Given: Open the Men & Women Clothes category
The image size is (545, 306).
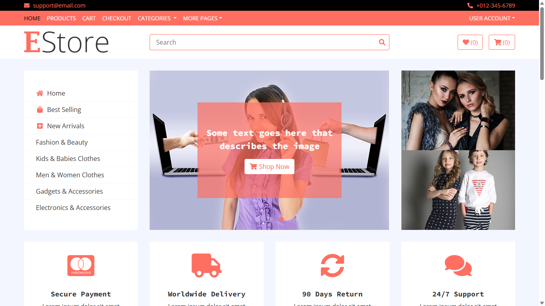Looking at the screenshot, I should pos(70,175).
